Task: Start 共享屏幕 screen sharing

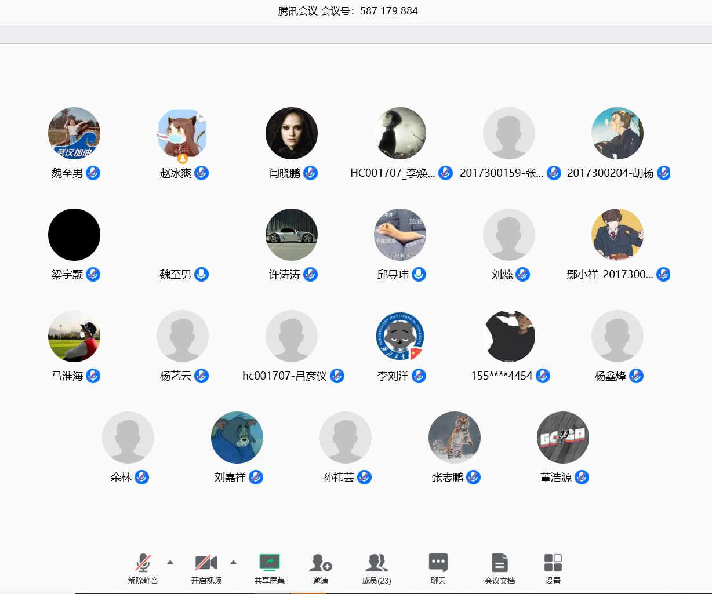Action: [x=269, y=568]
